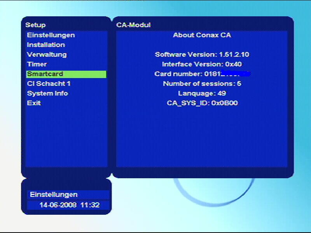Click the Einstellungen label in the status box
The image size is (311, 233).
[54, 195]
